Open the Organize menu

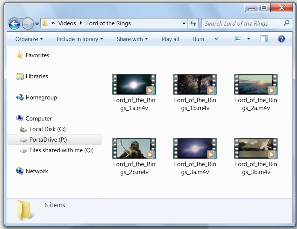click(x=29, y=39)
